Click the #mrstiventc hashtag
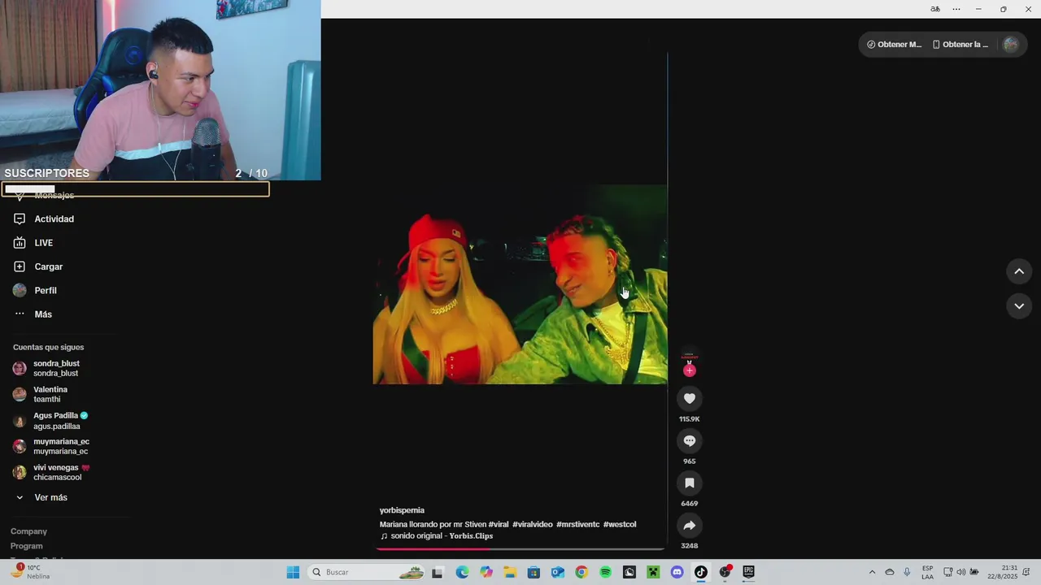 (x=577, y=525)
